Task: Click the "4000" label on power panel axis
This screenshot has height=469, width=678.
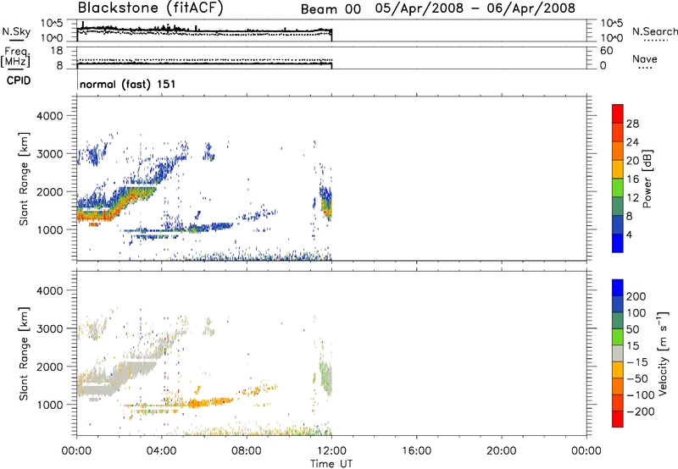Action: [x=49, y=116]
